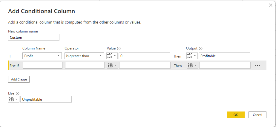276x127 pixels.
Task: Open the Else If Value type selector
Action: (x=113, y=66)
